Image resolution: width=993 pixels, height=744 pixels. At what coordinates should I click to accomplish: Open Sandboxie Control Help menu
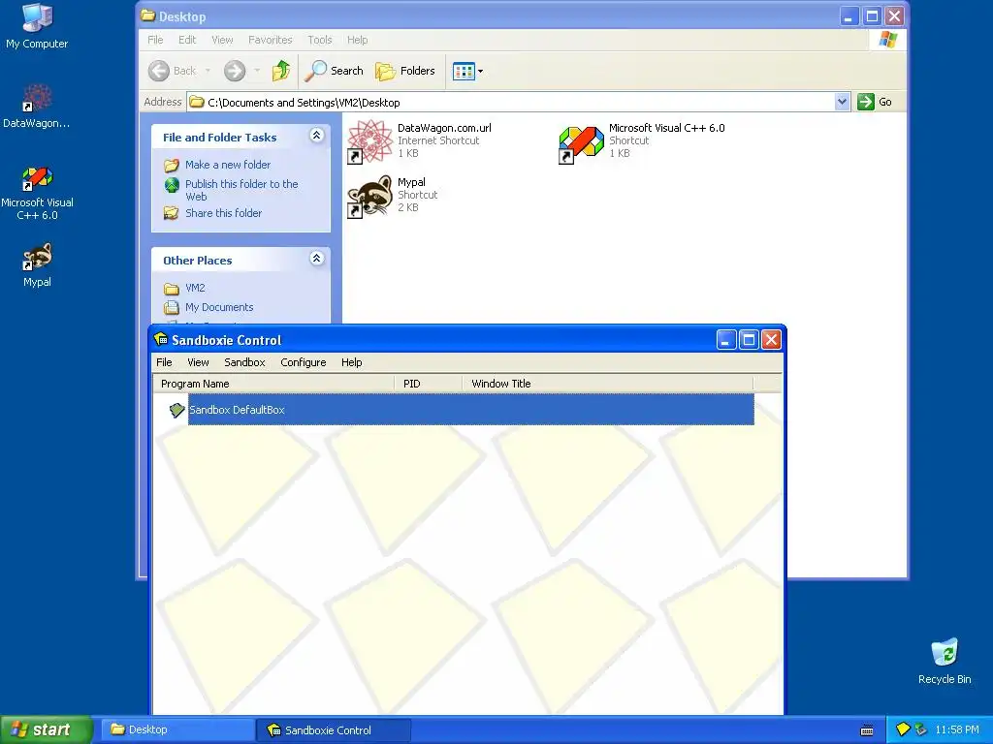[x=351, y=362]
